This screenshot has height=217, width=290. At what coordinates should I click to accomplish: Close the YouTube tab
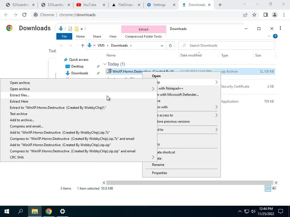click(104, 5)
